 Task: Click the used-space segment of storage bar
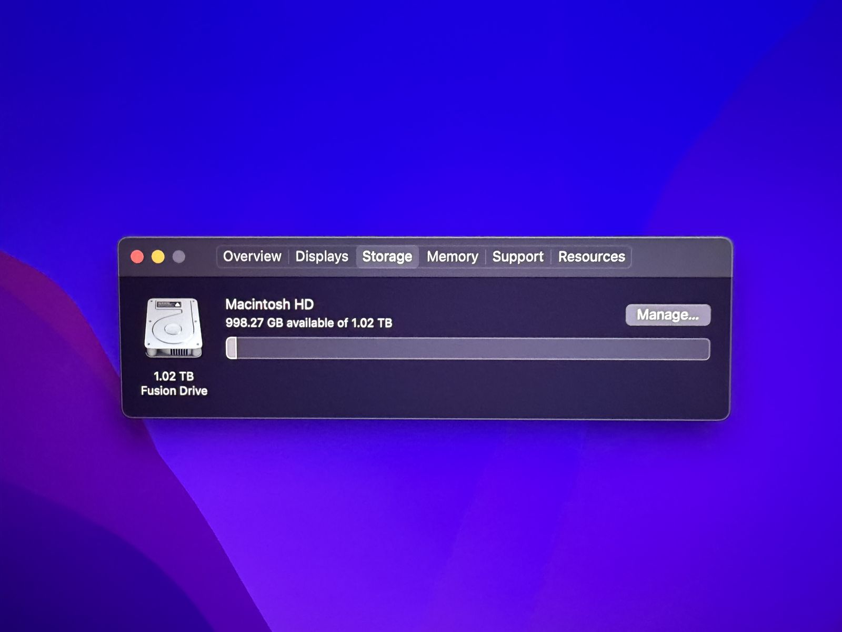click(232, 349)
